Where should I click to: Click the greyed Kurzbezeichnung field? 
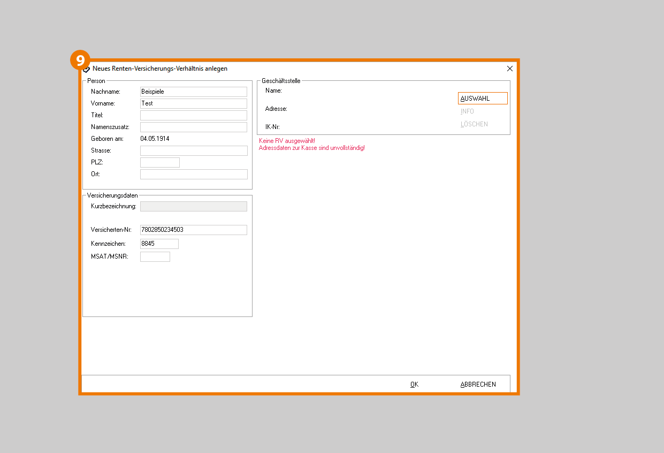[193, 206]
